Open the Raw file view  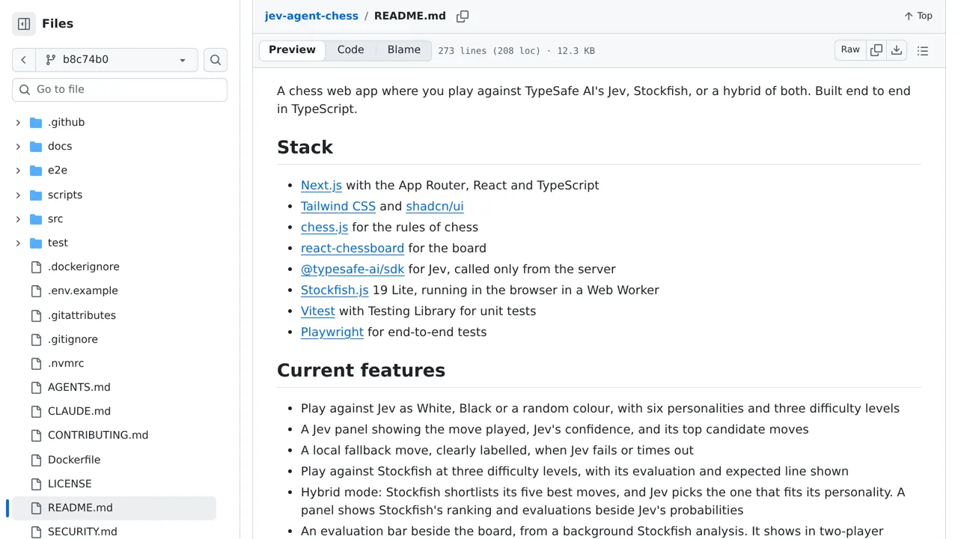pos(850,50)
